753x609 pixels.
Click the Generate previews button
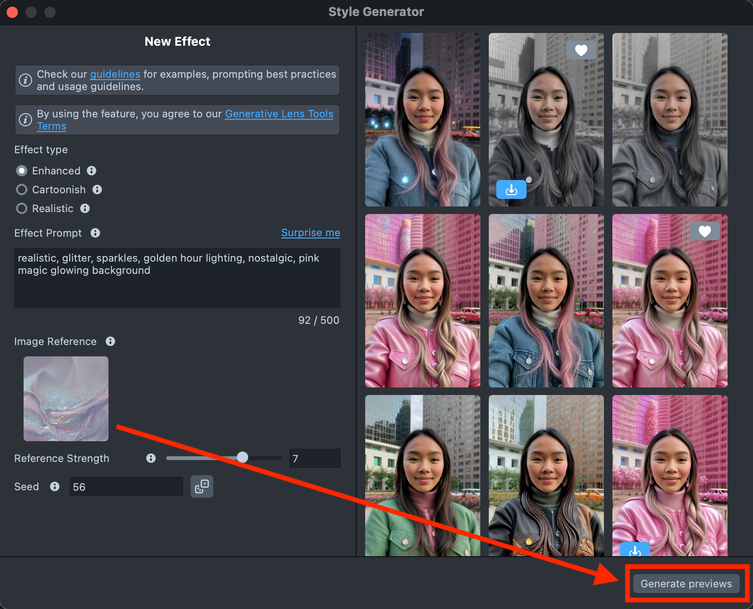[x=686, y=584]
